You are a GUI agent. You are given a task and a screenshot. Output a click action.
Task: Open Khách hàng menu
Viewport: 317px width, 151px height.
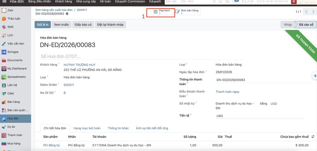coord(63,2)
